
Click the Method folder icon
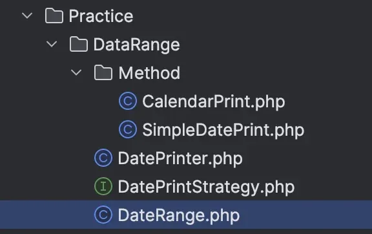point(103,72)
